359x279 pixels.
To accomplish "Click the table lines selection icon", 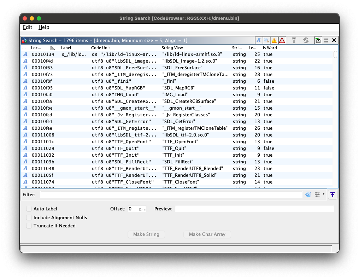I will click(x=325, y=41).
